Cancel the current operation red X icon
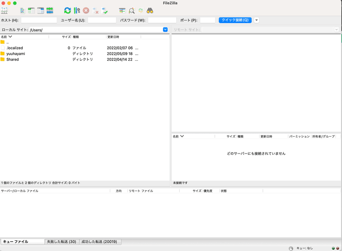Image resolution: width=342 pixels, height=251 pixels. (86, 10)
